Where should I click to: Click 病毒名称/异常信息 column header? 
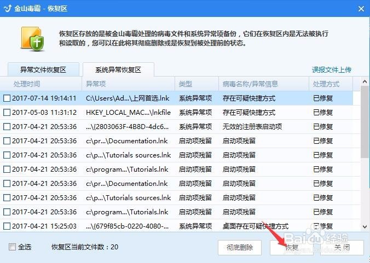pyautogui.click(x=264, y=84)
